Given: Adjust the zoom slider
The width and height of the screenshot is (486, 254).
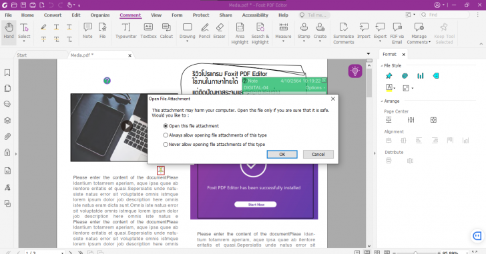Looking at the screenshot, I should pyautogui.click(x=415, y=253).
